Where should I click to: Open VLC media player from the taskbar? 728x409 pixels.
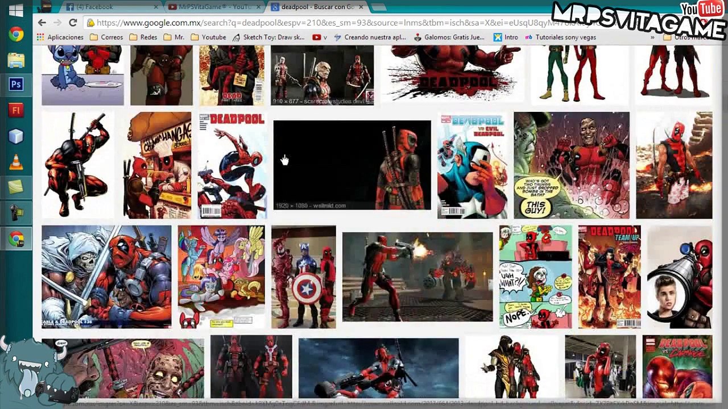click(16, 162)
